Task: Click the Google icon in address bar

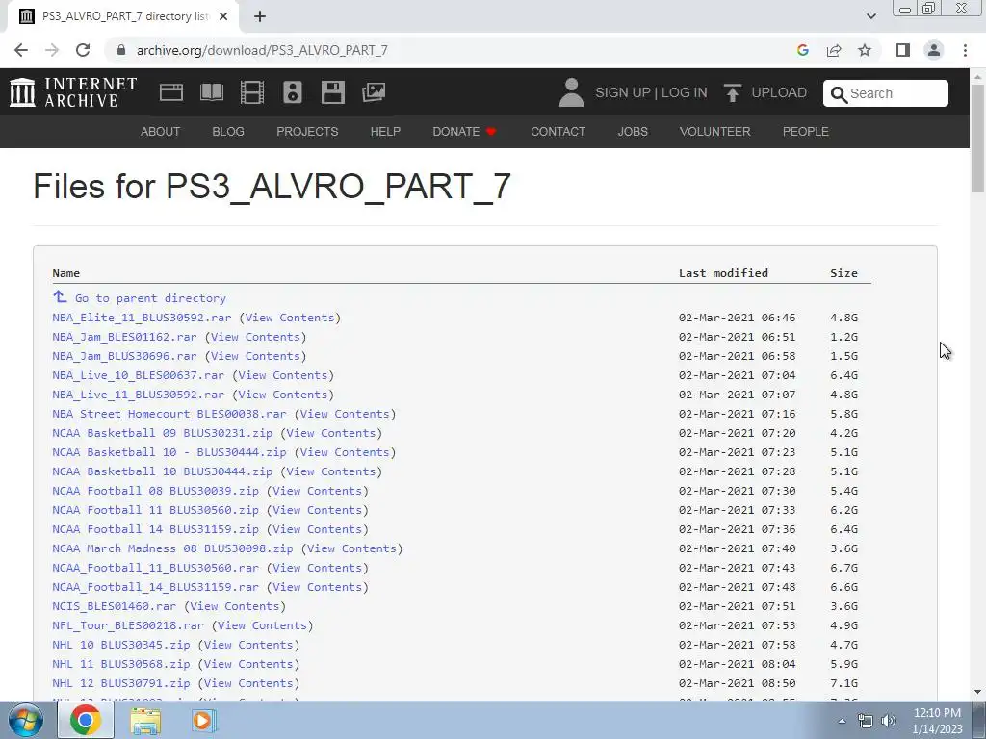Action: pos(802,50)
